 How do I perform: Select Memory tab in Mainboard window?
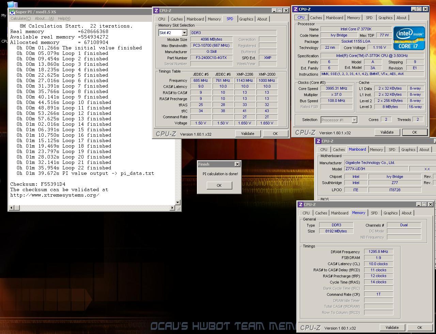(x=376, y=150)
